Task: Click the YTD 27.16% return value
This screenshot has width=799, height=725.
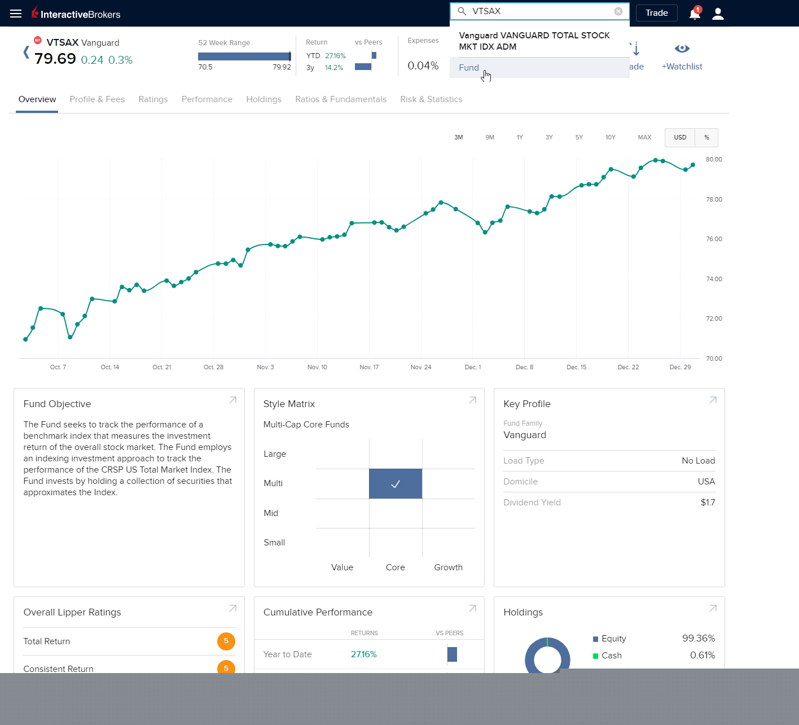Action: [335, 56]
